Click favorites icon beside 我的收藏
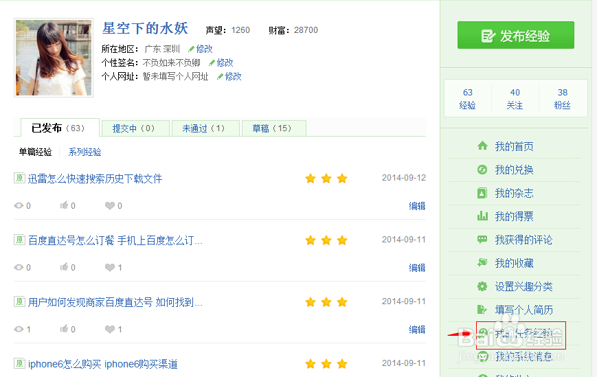597x377 pixels. point(482,262)
